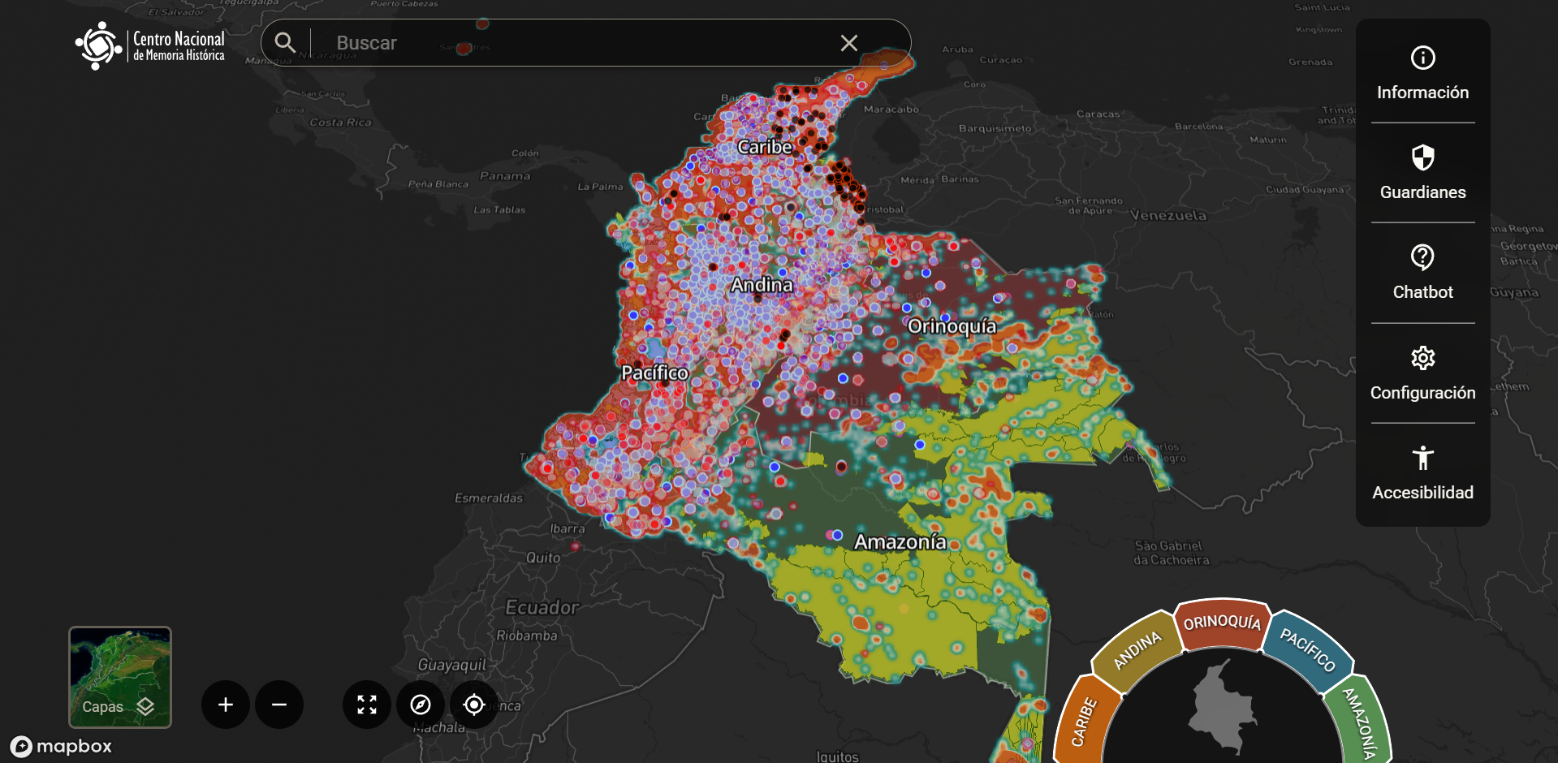The height and width of the screenshot is (763, 1558).
Task: Click the Caracas city label
Action: pyautogui.click(x=1098, y=114)
